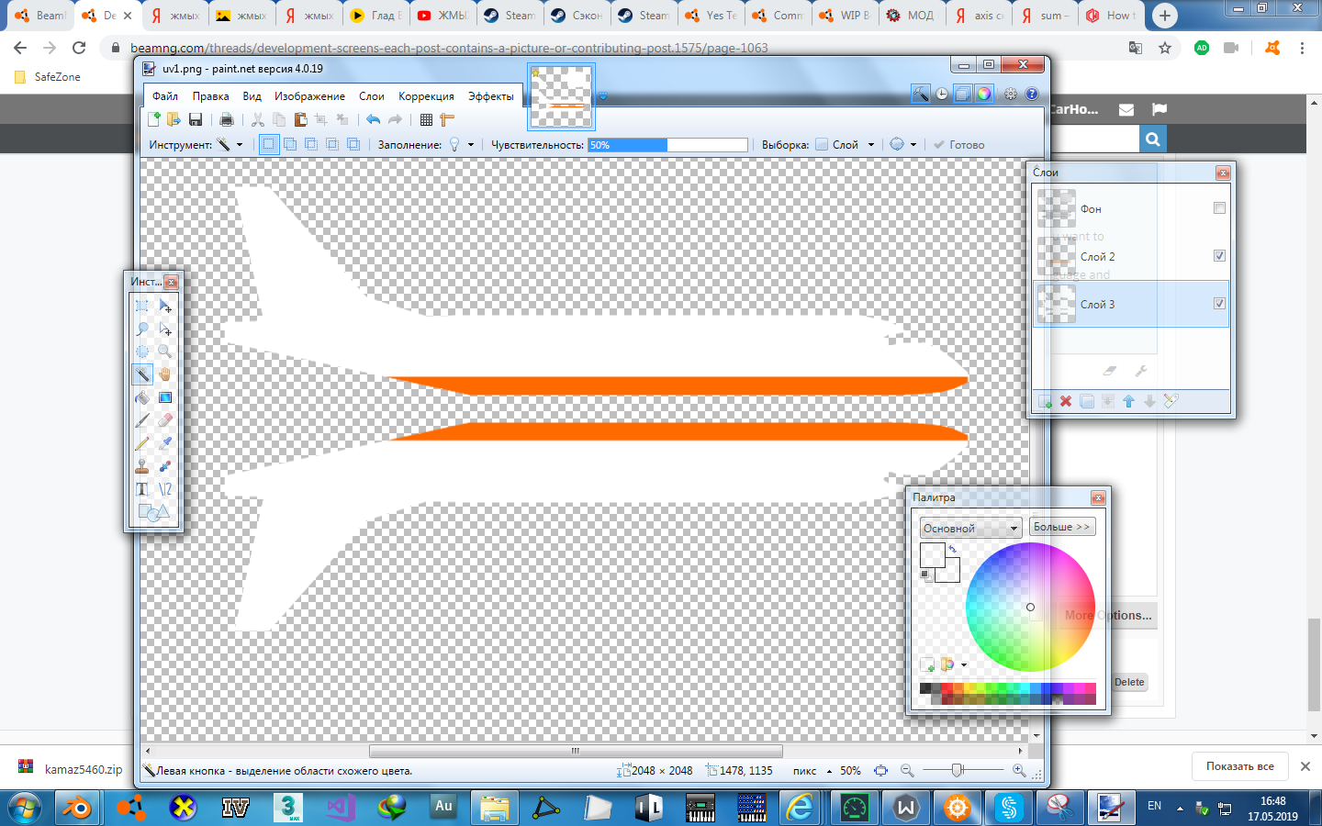The image size is (1322, 826).
Task: Click the Open file toolbar icon
Action: pos(174,119)
